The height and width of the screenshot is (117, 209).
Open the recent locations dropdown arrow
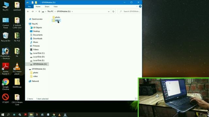click(36, 12)
